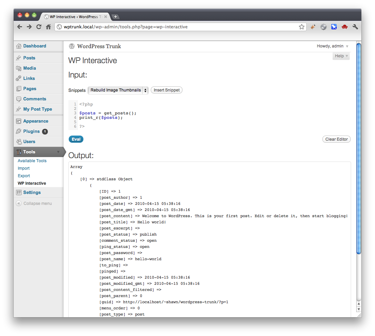Image resolution: width=375 pixels, height=336 pixels.
Task: Open Comments in the sidebar
Action: 35,99
